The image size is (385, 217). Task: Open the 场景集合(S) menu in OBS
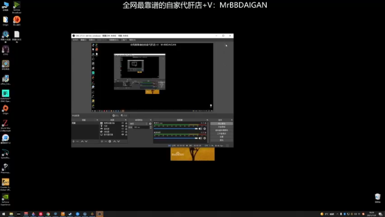pyautogui.click(x=114, y=40)
